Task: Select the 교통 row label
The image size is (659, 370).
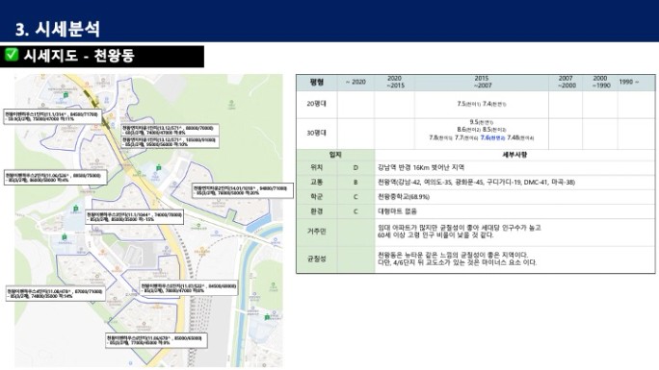Action: point(316,183)
